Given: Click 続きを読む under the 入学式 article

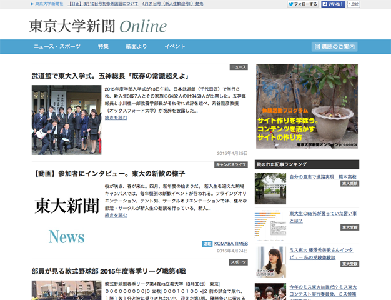Looking at the screenshot, I should [x=116, y=117].
